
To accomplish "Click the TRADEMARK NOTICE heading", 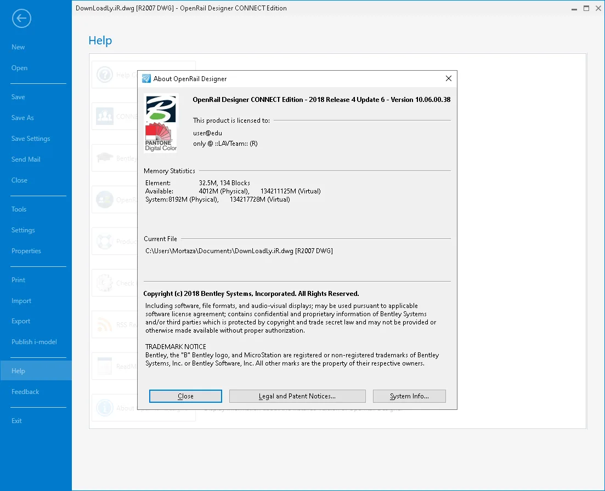I will (176, 347).
